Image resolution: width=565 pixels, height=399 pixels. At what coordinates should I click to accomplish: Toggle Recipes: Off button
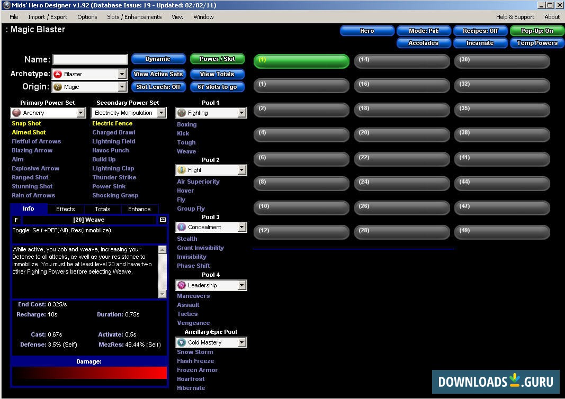point(480,31)
